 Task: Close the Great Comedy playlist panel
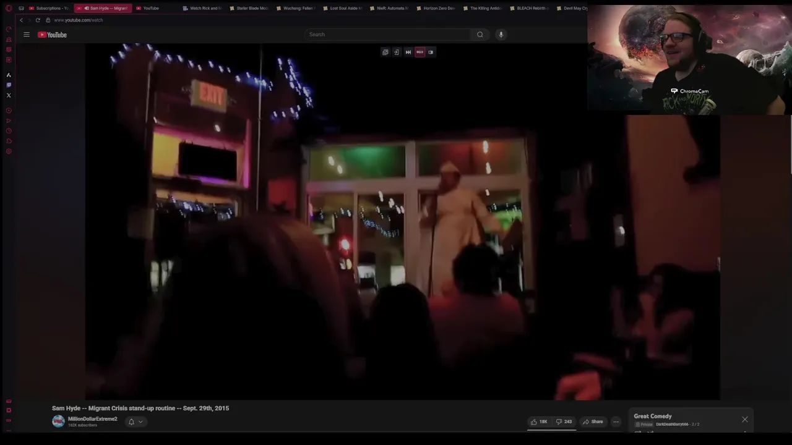745,420
